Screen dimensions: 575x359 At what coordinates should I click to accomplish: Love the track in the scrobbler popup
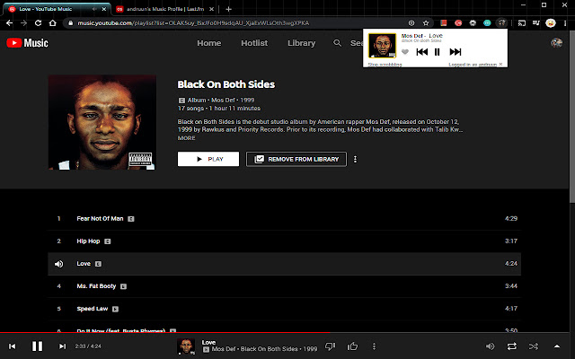pos(405,52)
